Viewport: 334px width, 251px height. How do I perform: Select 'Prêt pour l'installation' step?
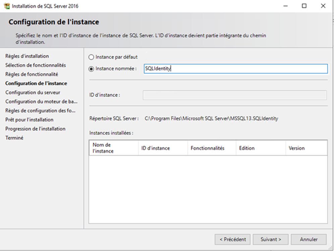point(29,119)
